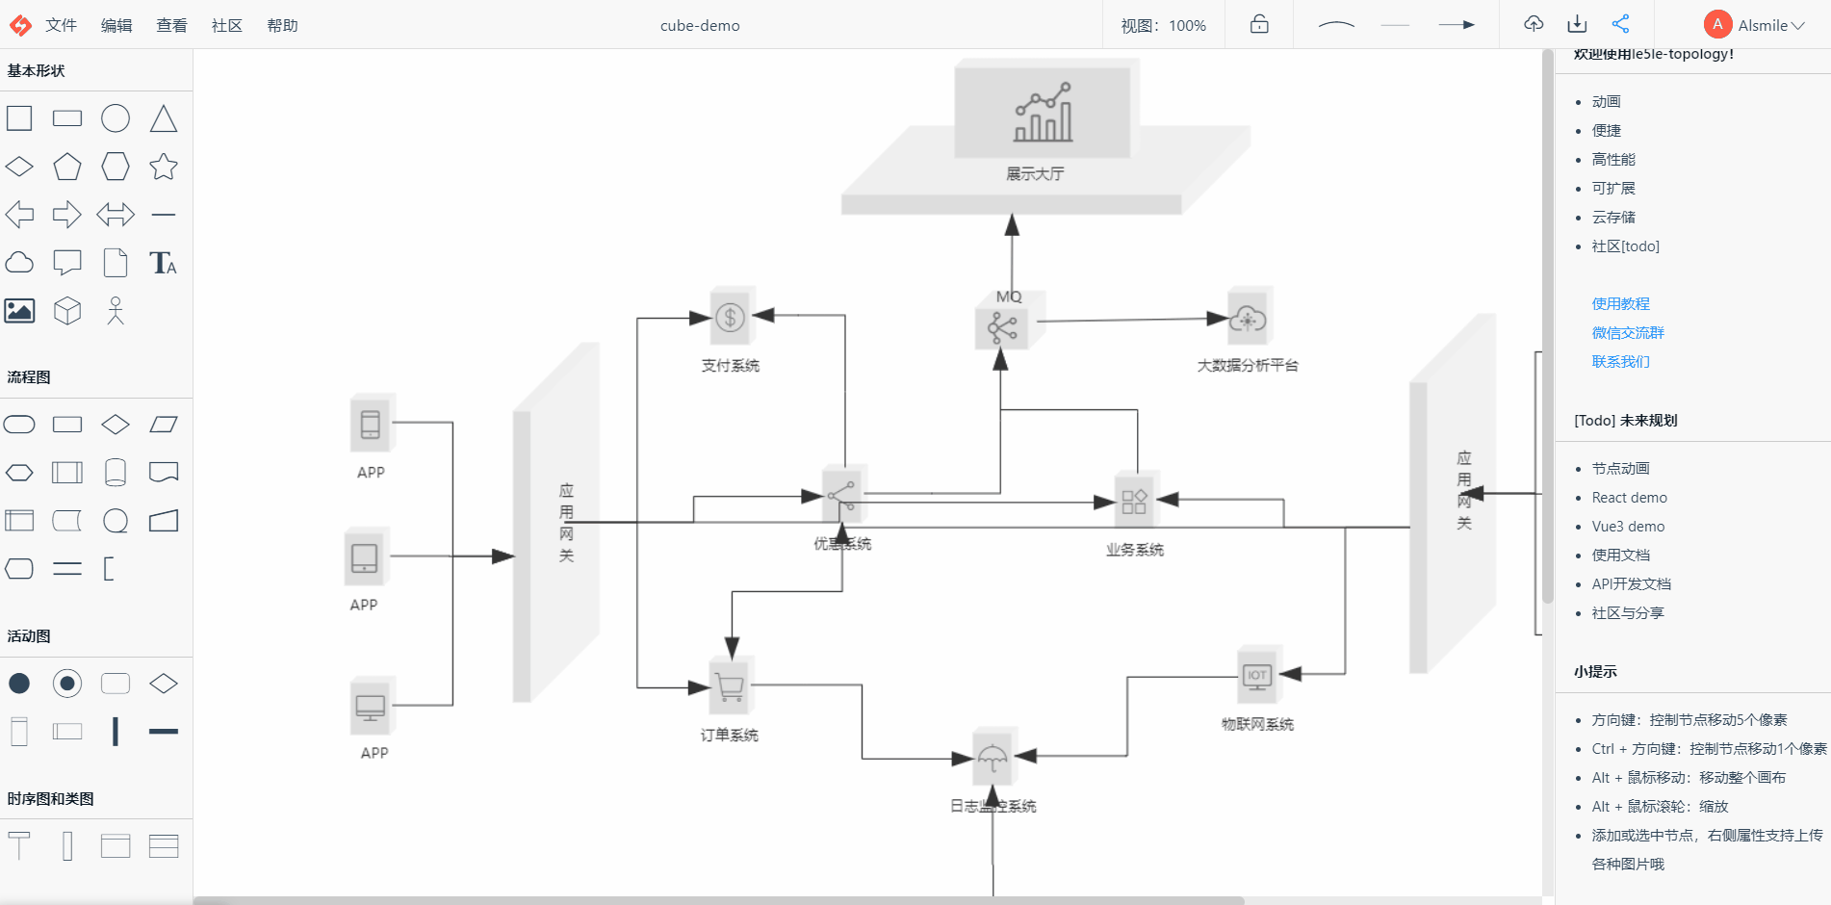Image resolution: width=1831 pixels, height=905 pixels.
Task: Open the 帮助 menu
Action: (283, 25)
